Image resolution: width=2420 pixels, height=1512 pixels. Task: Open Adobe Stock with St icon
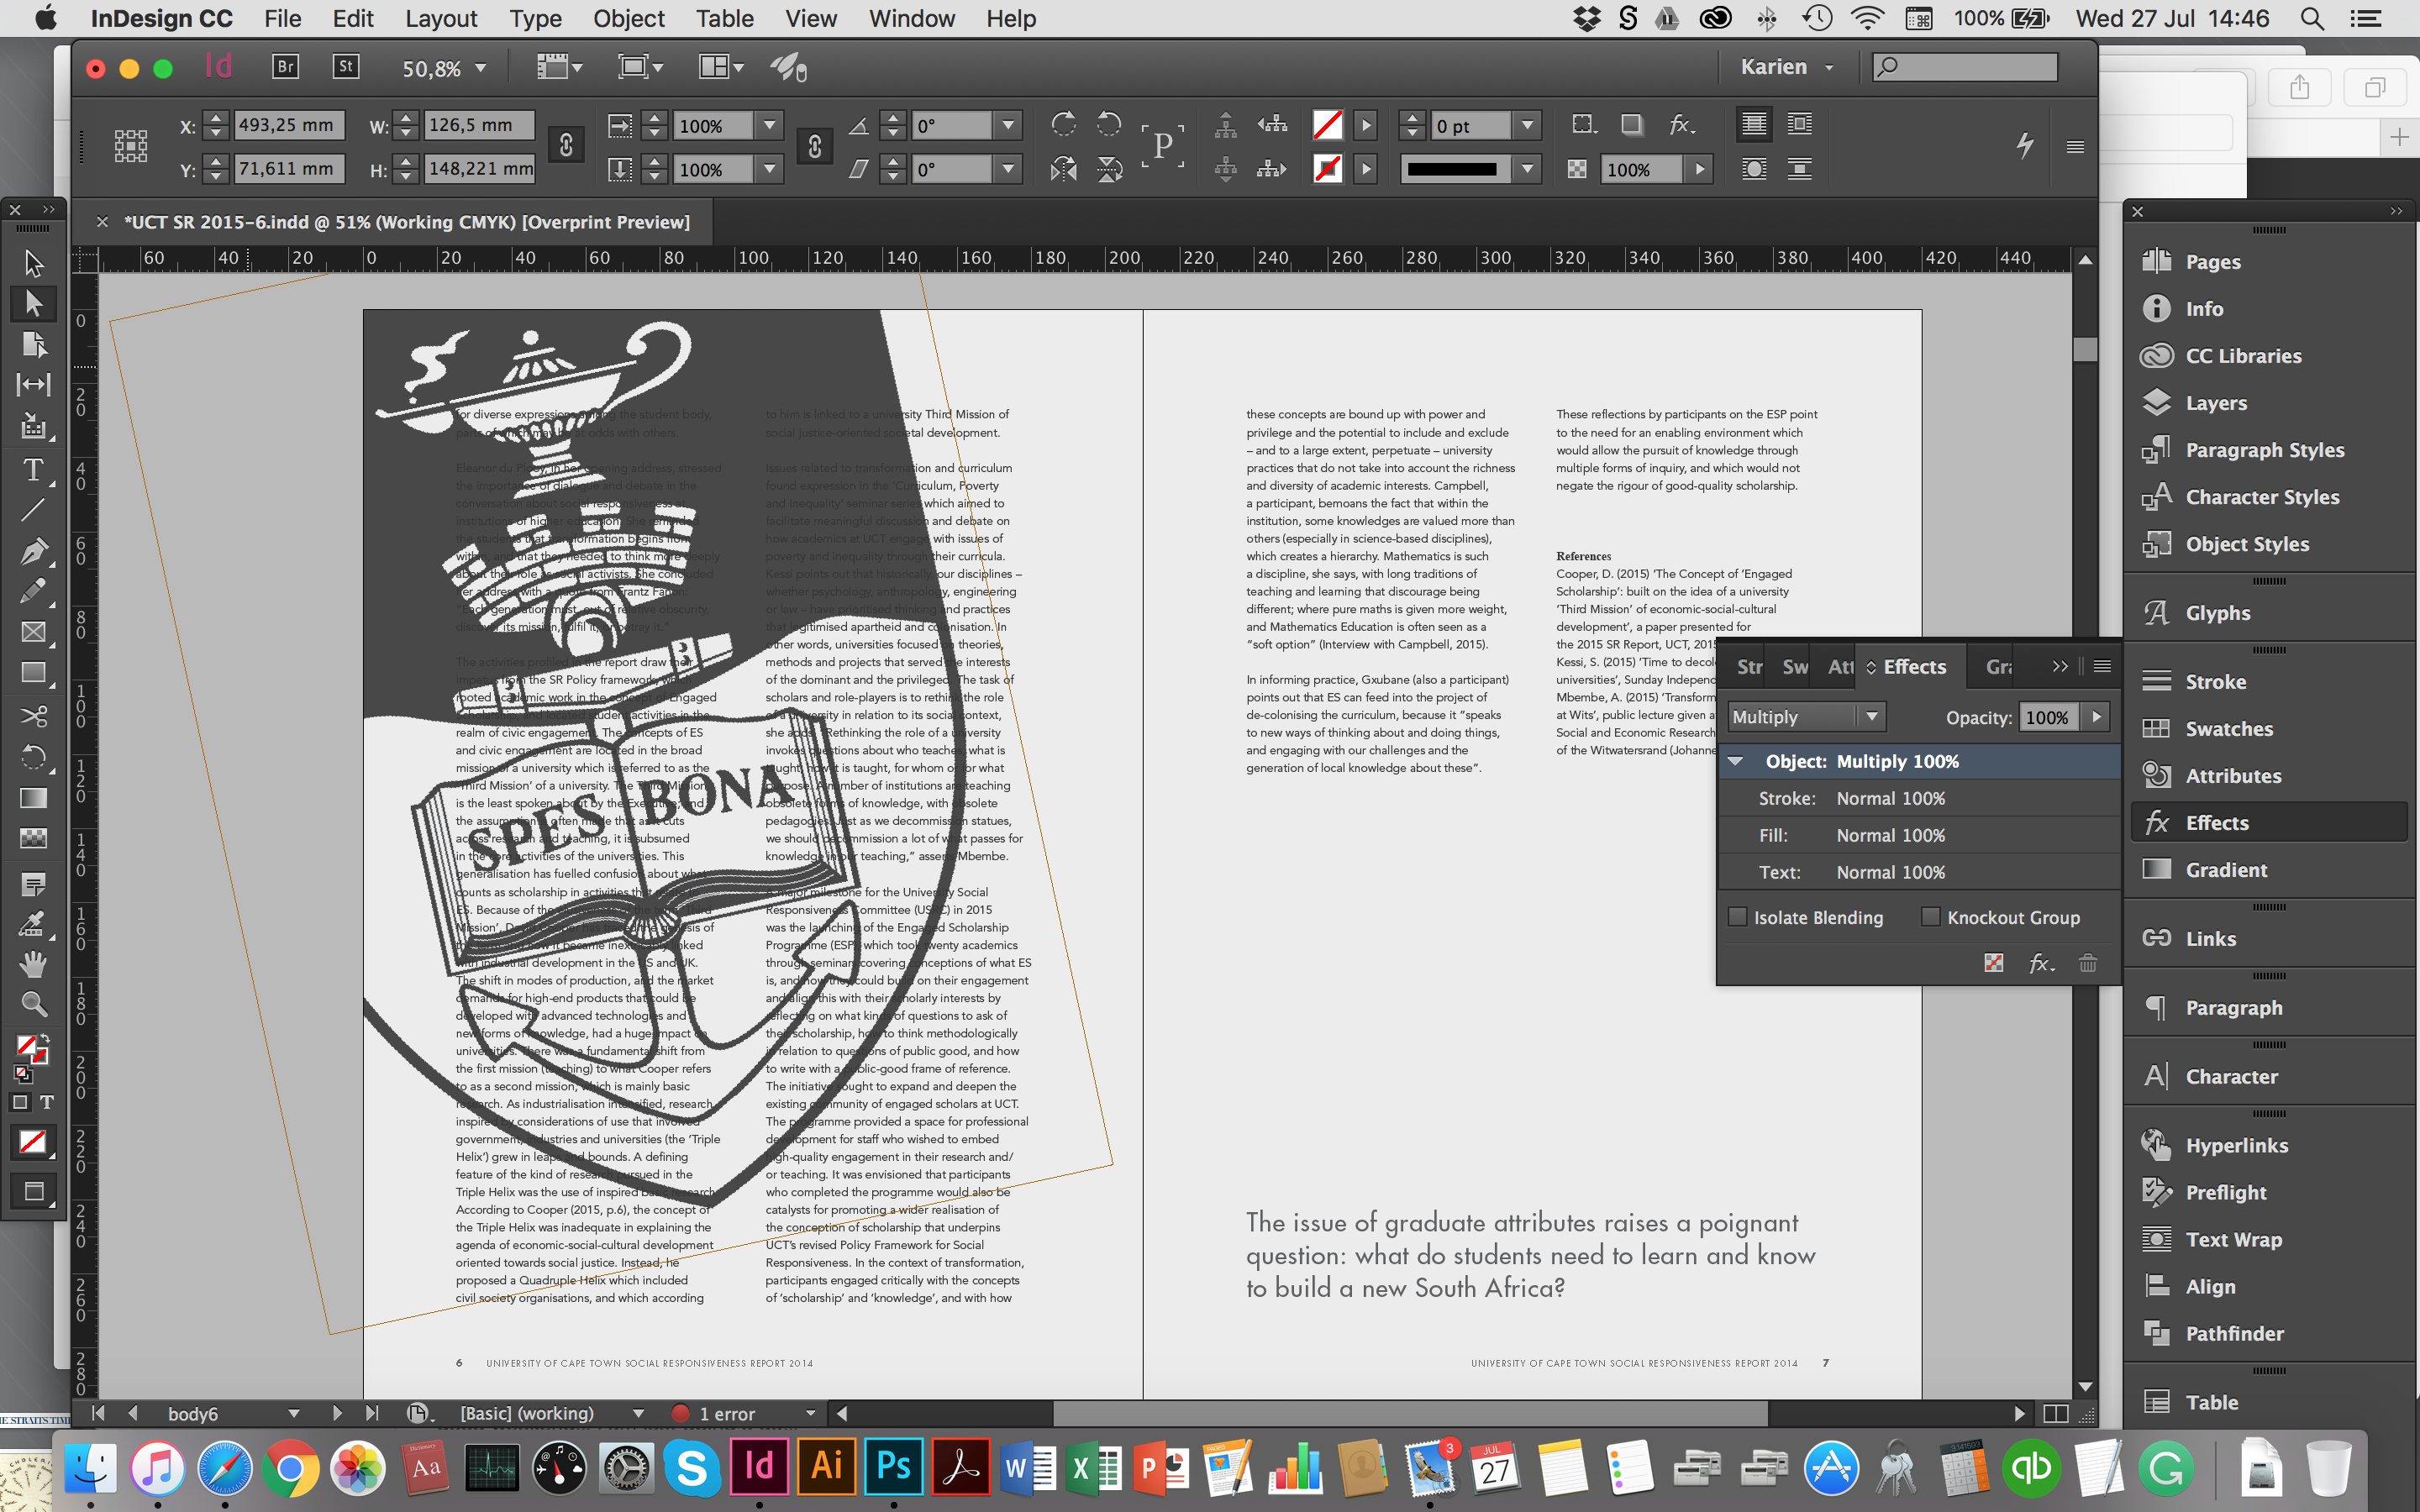point(345,67)
